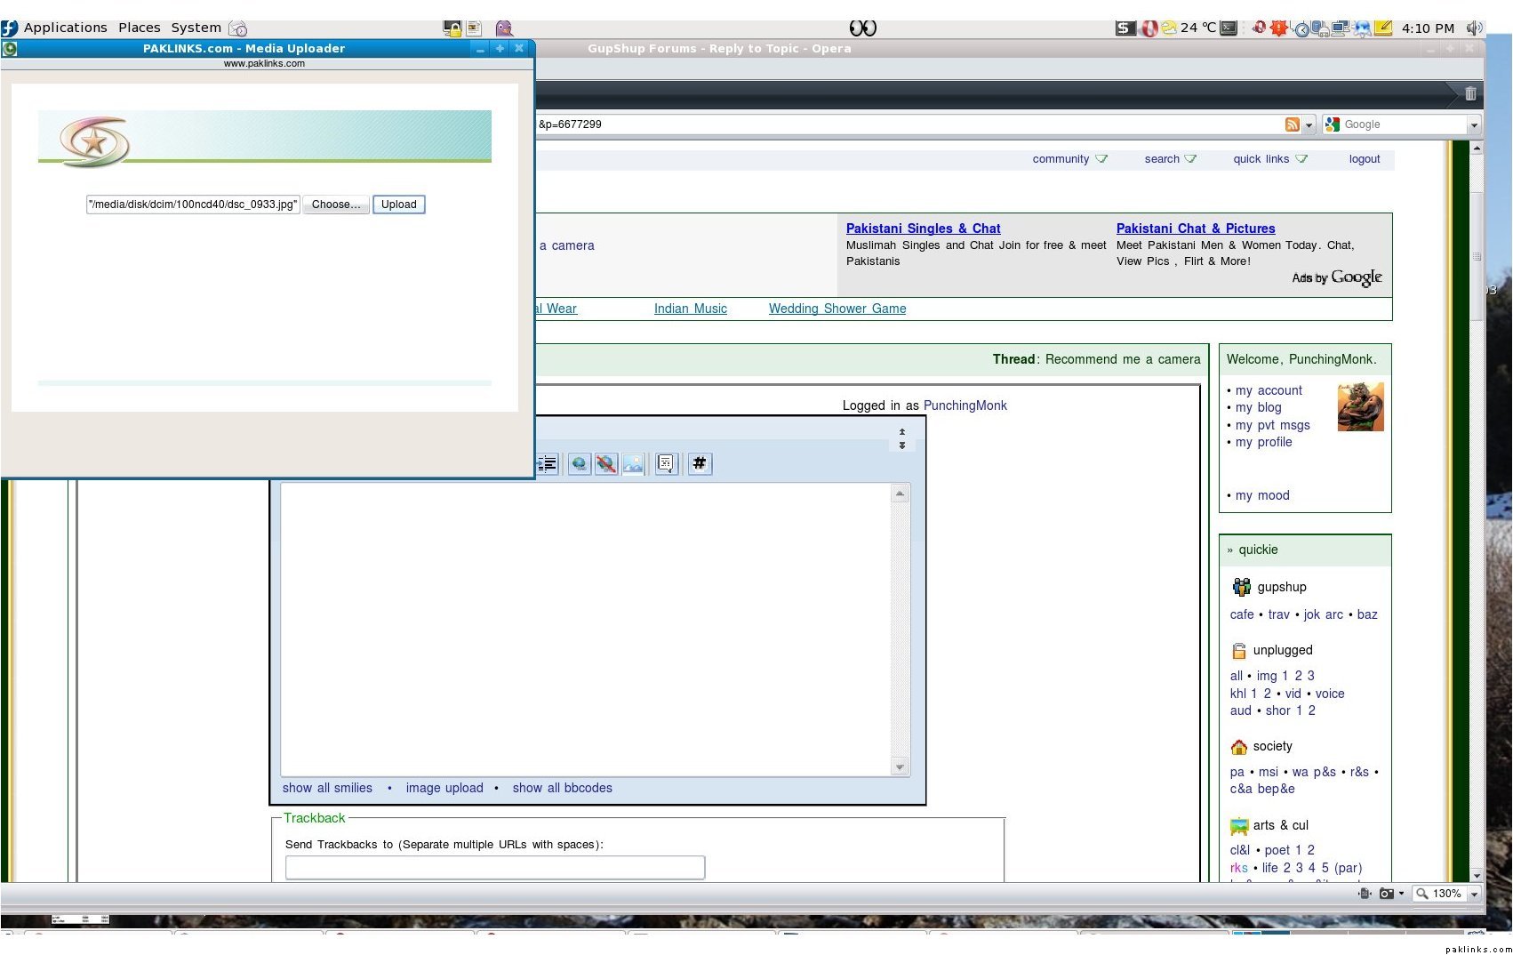Click the Choose... file button
Screen dimensions: 1513x955
coord(336,205)
